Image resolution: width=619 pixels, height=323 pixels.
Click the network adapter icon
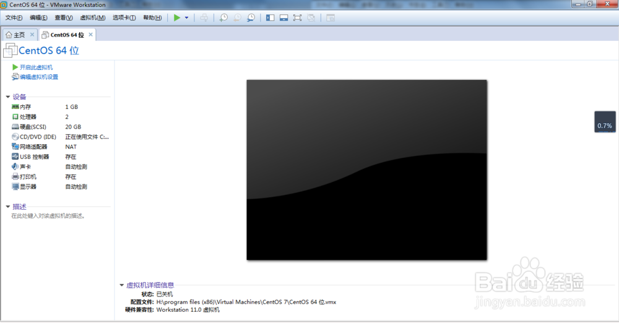click(15, 147)
